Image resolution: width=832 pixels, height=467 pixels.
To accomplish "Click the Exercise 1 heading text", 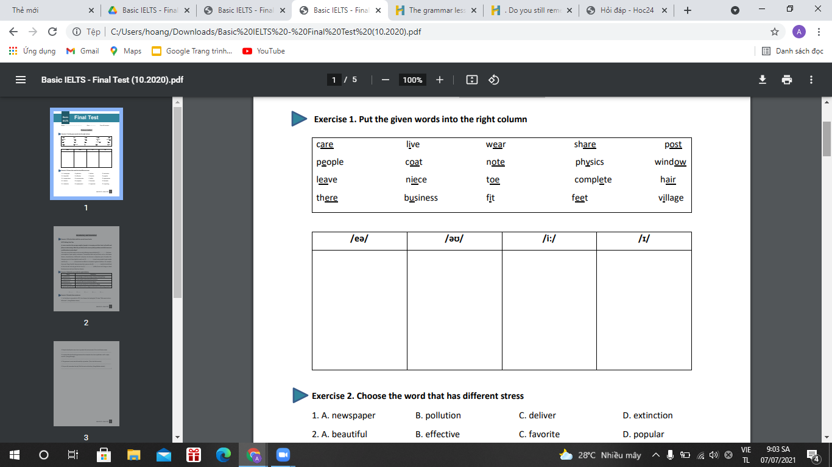I will point(420,119).
